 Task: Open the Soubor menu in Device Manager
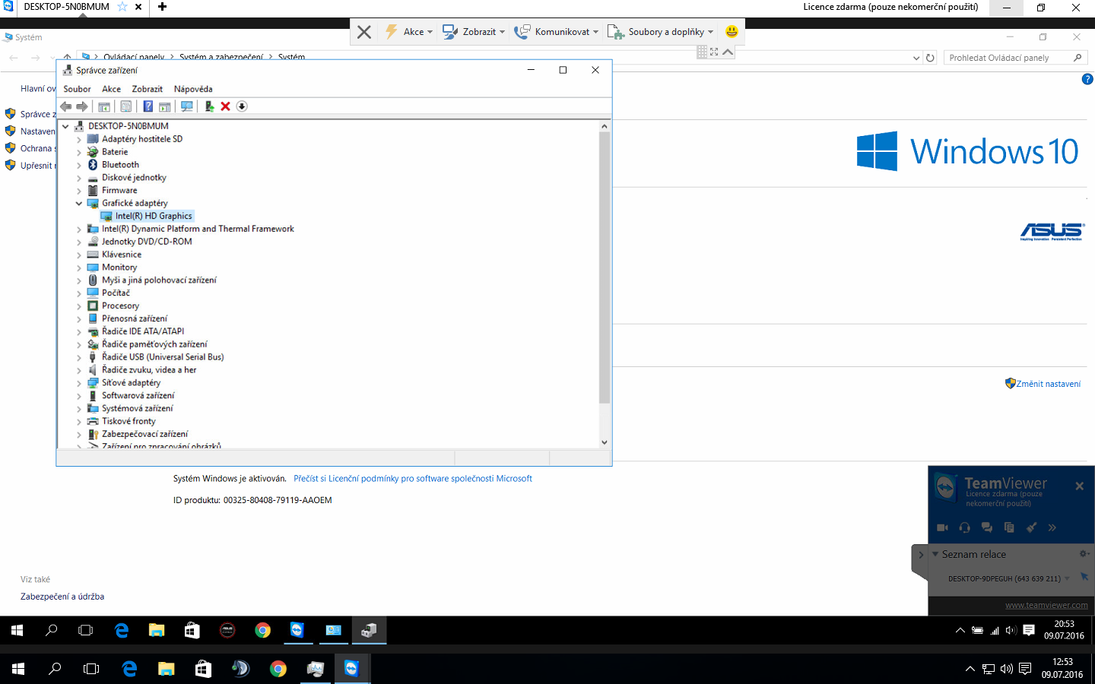[x=77, y=89]
